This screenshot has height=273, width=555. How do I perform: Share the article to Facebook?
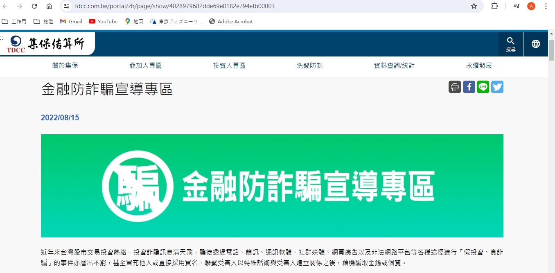tap(469, 87)
